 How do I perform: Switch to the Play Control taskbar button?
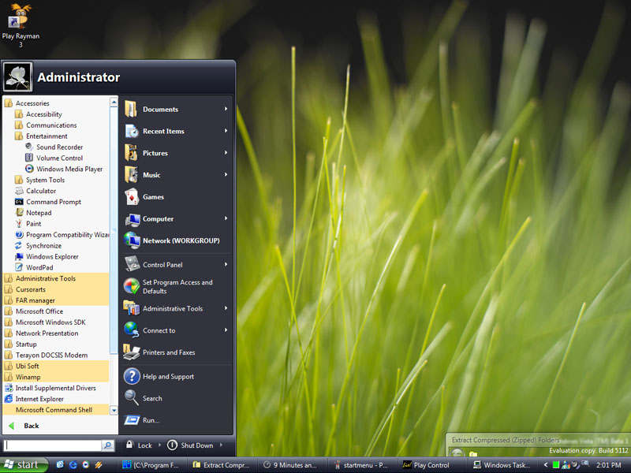coord(431,465)
